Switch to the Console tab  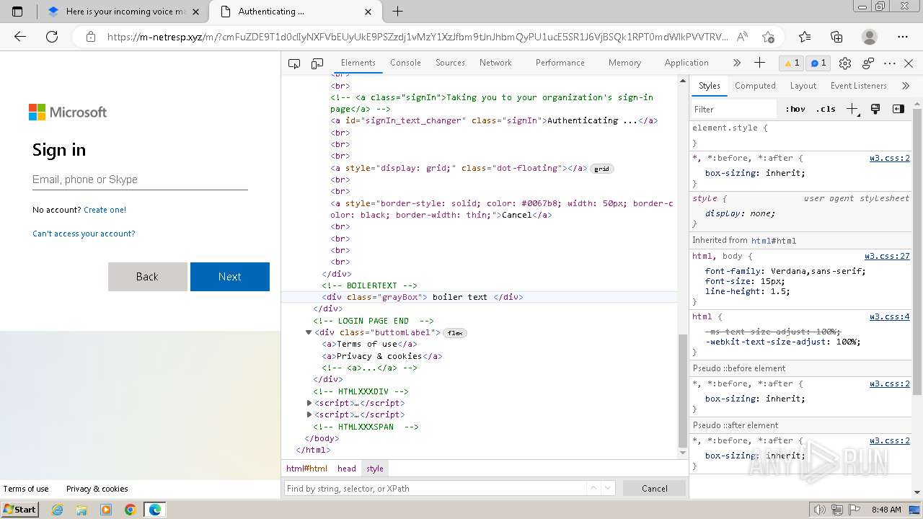tap(405, 63)
